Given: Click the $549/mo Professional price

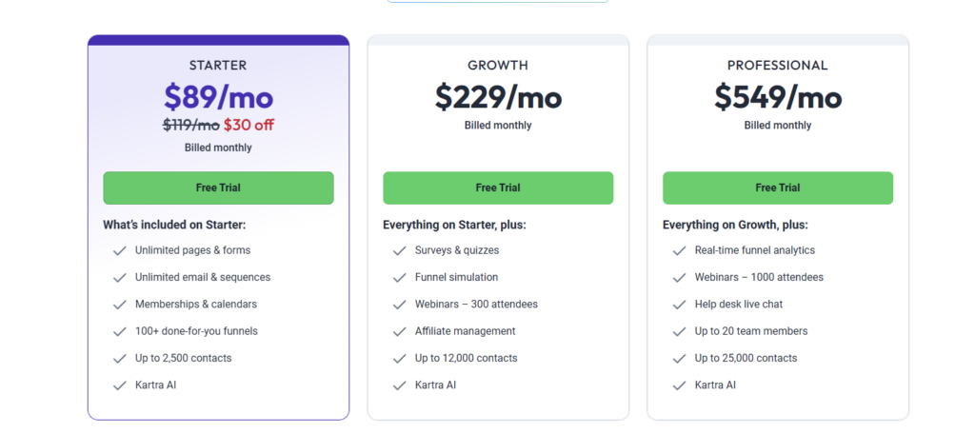Looking at the screenshot, I should [778, 97].
